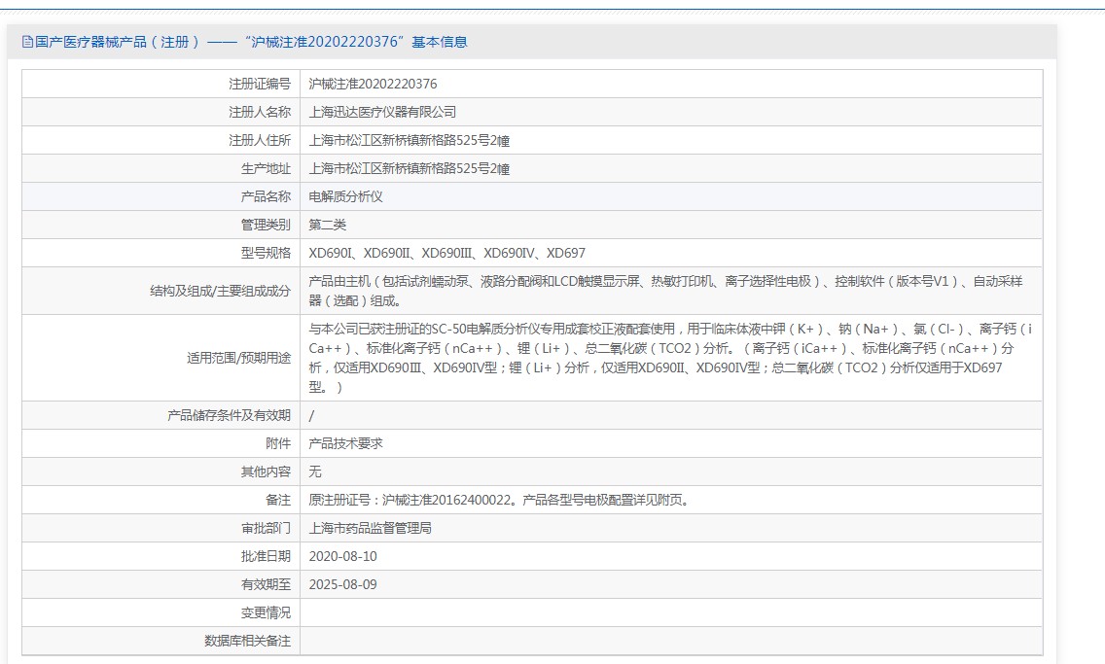The height and width of the screenshot is (664, 1105).
Task: Click the label 型号规格
Action: (266, 253)
